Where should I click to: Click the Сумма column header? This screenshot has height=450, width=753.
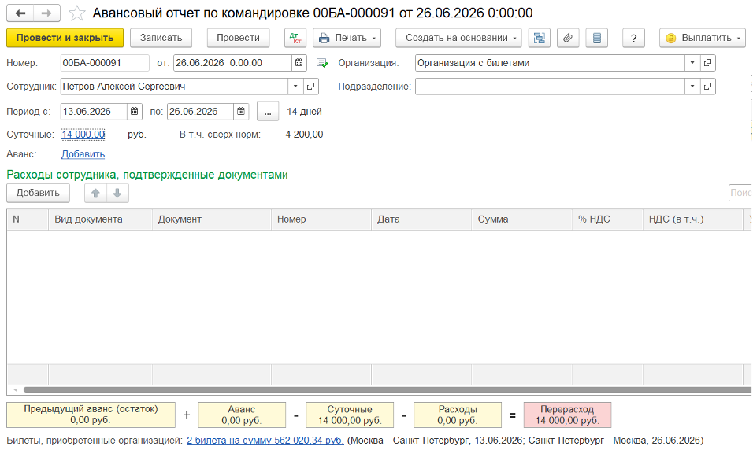click(522, 219)
